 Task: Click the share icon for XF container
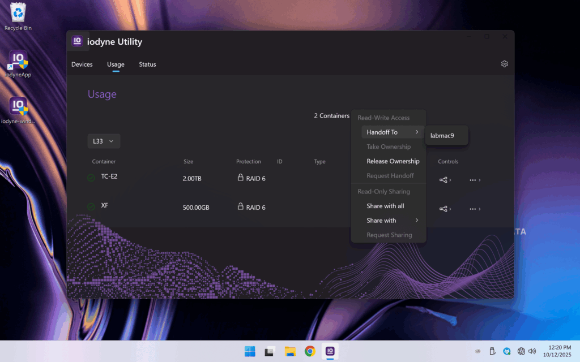tap(443, 209)
